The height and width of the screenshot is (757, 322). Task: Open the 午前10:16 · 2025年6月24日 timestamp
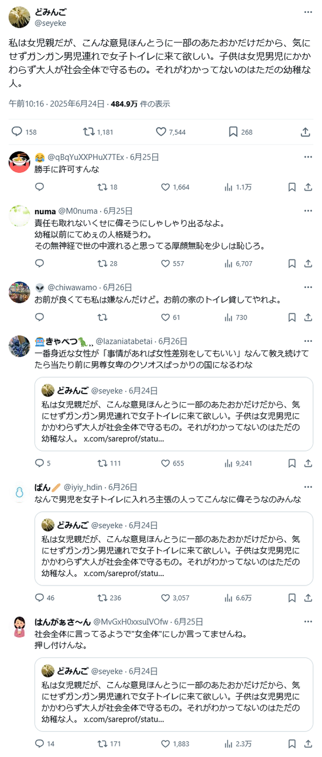point(57,104)
